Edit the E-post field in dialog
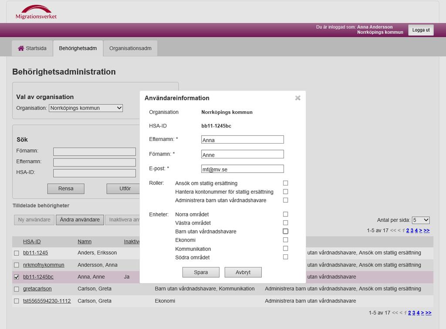Image resolution: width=446 pixels, height=329 pixels. tap(242, 168)
